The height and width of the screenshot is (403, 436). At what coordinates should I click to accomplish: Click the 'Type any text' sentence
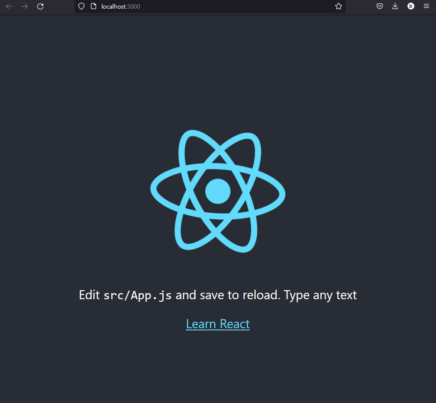320,295
